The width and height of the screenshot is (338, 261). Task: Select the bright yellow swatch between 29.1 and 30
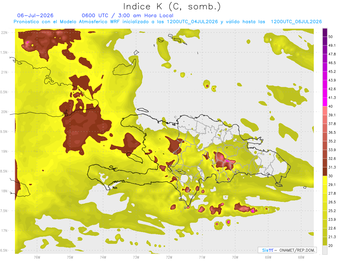pyautogui.click(x=325, y=180)
